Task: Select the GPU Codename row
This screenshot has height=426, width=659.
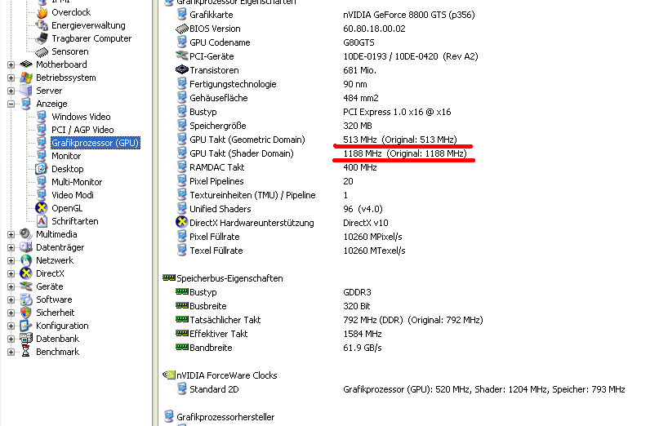Action: pyautogui.click(x=275, y=42)
